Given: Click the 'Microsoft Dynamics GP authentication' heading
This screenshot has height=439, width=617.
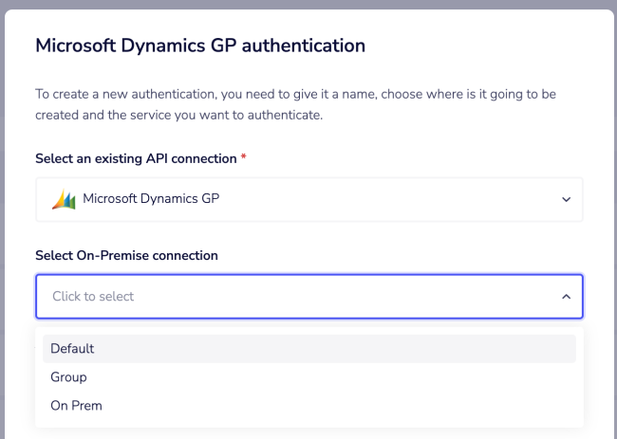Looking at the screenshot, I should click(x=199, y=45).
